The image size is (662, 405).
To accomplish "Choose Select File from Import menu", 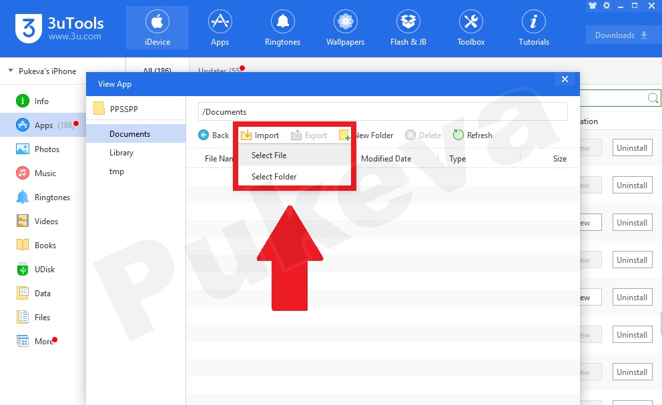I will [295, 155].
